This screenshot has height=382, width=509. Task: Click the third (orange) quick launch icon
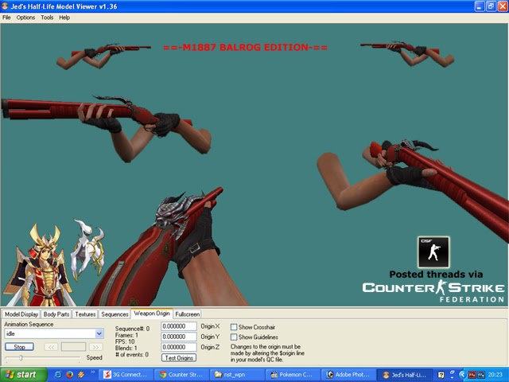(x=81, y=375)
